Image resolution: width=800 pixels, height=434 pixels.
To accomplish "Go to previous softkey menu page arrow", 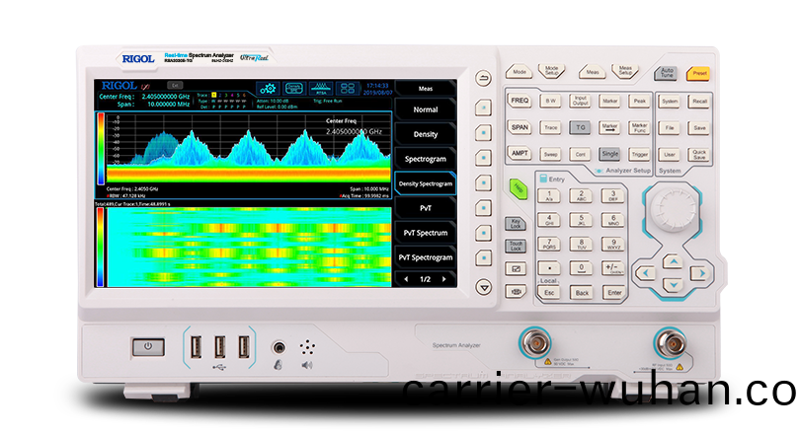I will coord(405,279).
